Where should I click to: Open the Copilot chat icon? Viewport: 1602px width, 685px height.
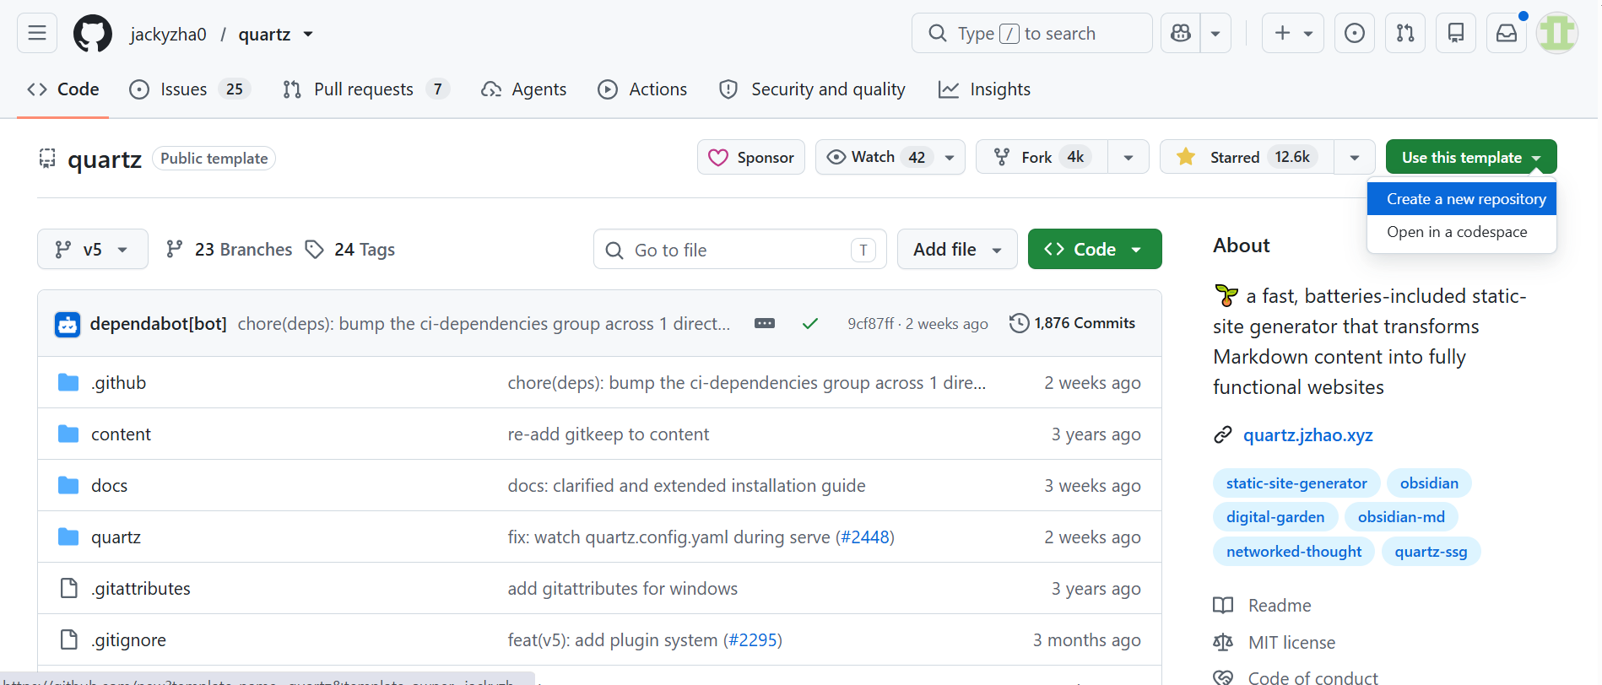(1181, 33)
